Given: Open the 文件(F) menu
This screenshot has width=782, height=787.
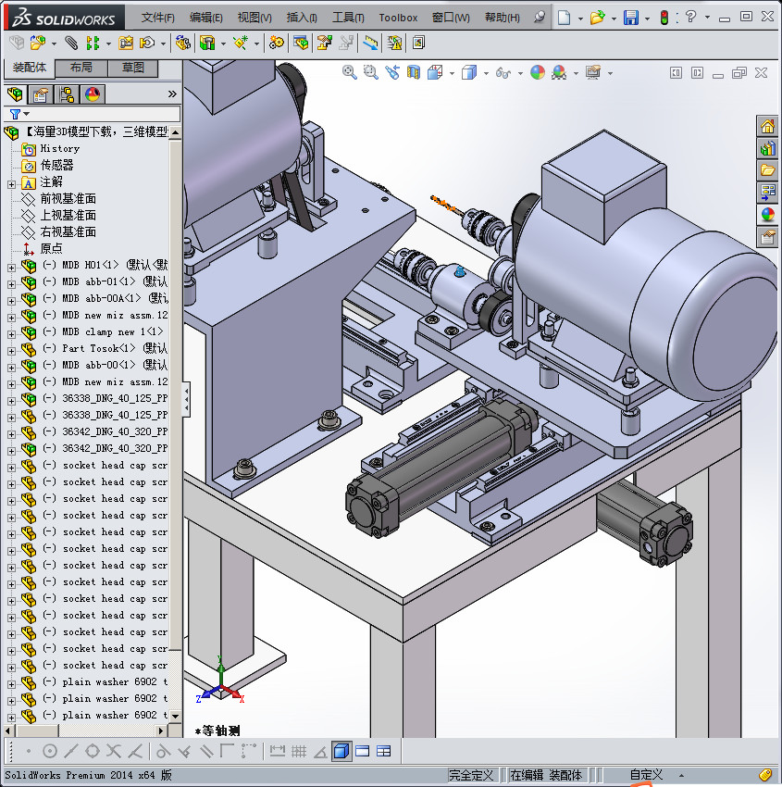Looking at the screenshot, I should pyautogui.click(x=157, y=18).
